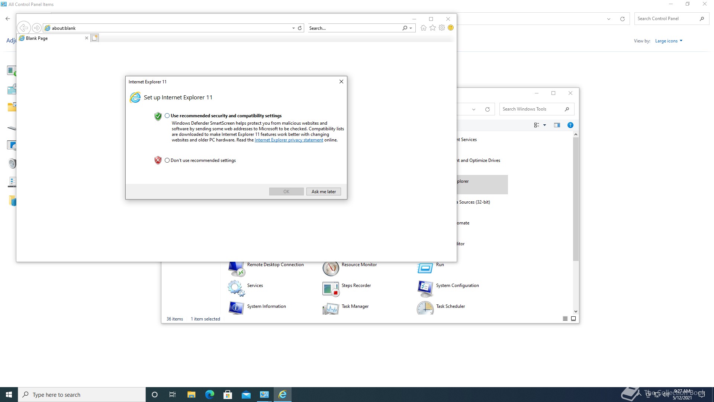The height and width of the screenshot is (402, 714).
Task: Expand Windows Tools address dropdown
Action: pyautogui.click(x=474, y=109)
